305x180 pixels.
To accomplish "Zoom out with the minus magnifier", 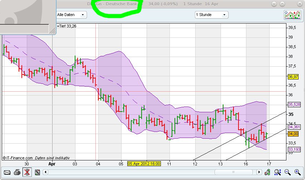I will tap(287, 172).
